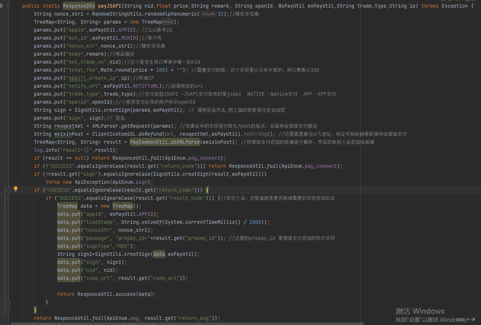Collapse the payJSAPI method via its fold marker
Viewport: 481px width, 325px height.
click(x=8, y=6)
